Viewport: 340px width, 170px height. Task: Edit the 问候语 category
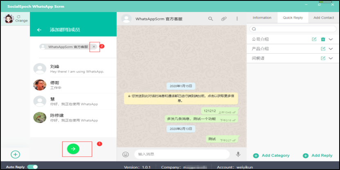tap(323, 58)
